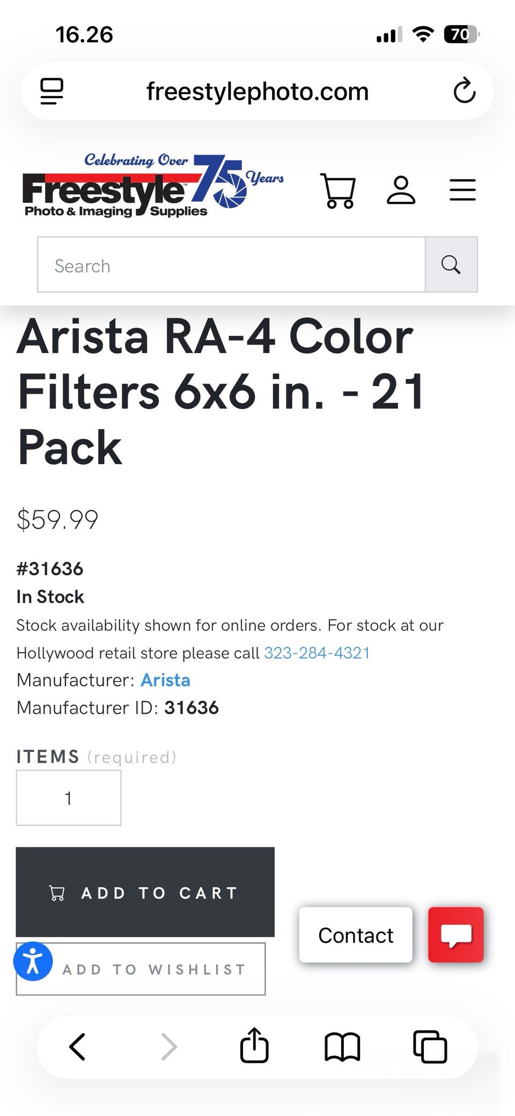Open Safari page settings icon
The image size is (515, 1116).
[x=52, y=91]
